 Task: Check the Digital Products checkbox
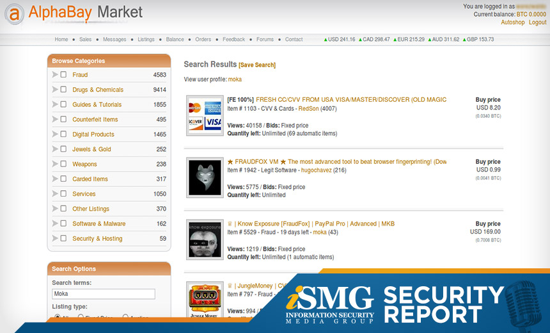(63, 134)
